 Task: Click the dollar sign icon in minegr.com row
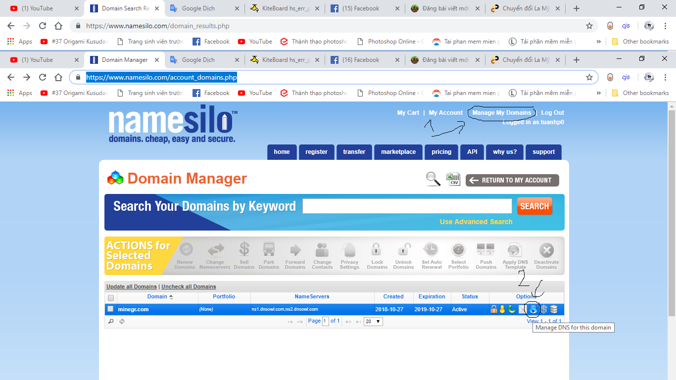click(x=544, y=309)
